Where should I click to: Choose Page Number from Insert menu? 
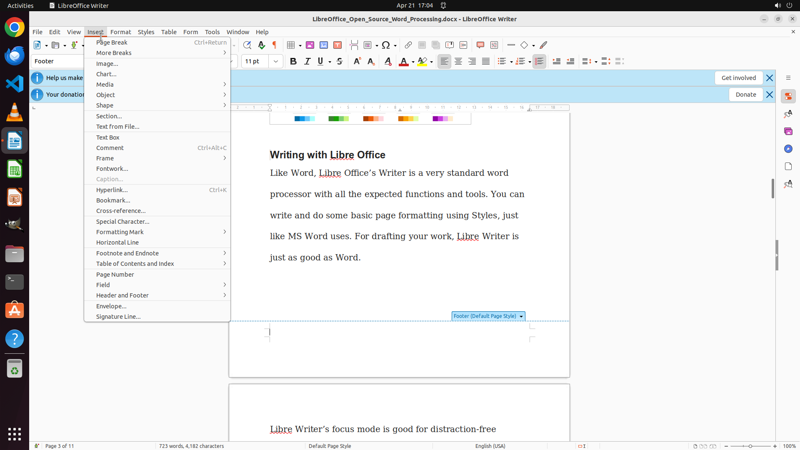coord(115,274)
